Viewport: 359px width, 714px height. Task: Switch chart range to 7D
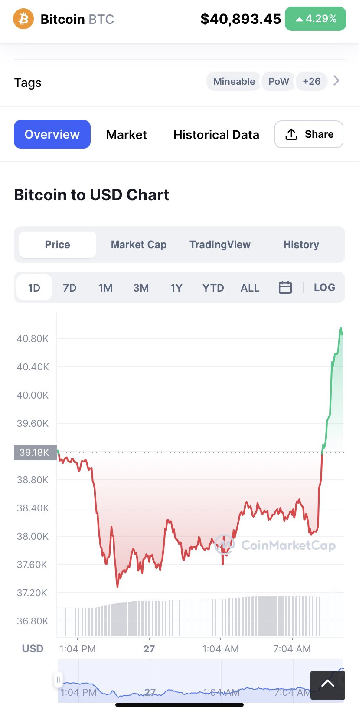69,288
